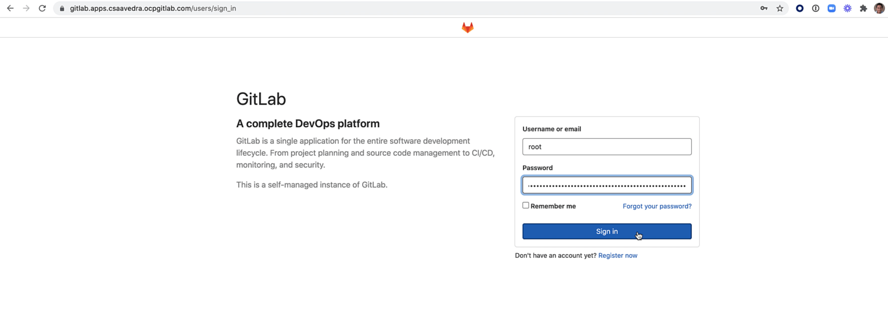The image size is (888, 324).
Task: Open Forgot your password link
Action: 657,206
